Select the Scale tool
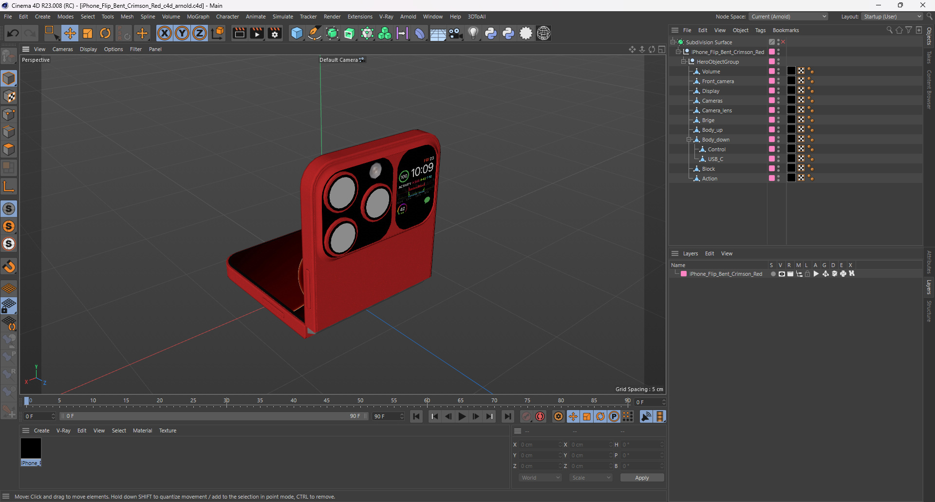 (88, 33)
